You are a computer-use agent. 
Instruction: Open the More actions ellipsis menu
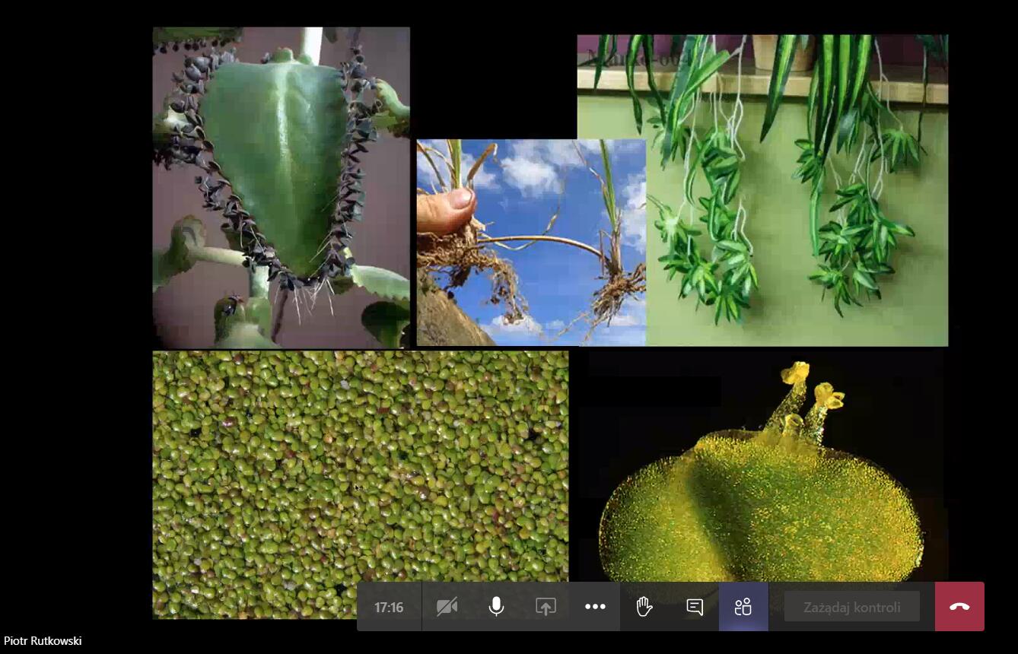[x=595, y=607]
